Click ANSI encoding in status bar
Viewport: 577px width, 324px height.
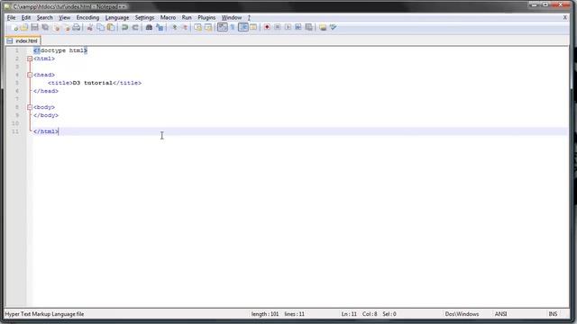(x=500, y=314)
